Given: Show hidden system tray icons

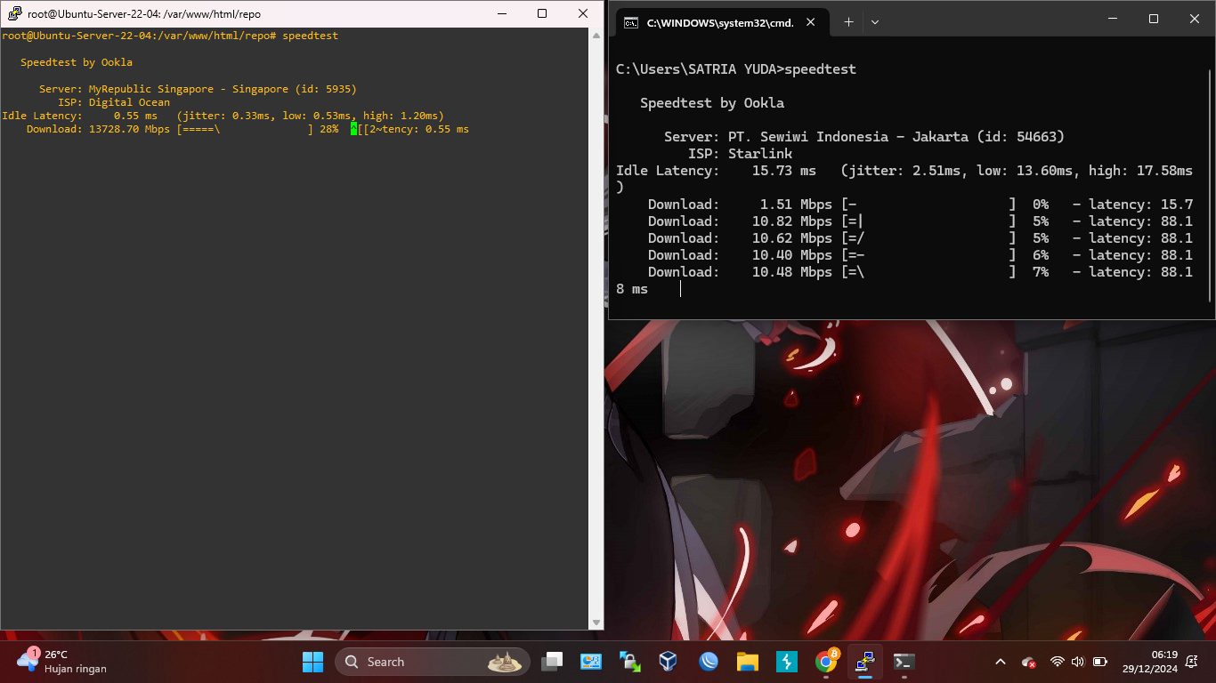Looking at the screenshot, I should 1001,662.
